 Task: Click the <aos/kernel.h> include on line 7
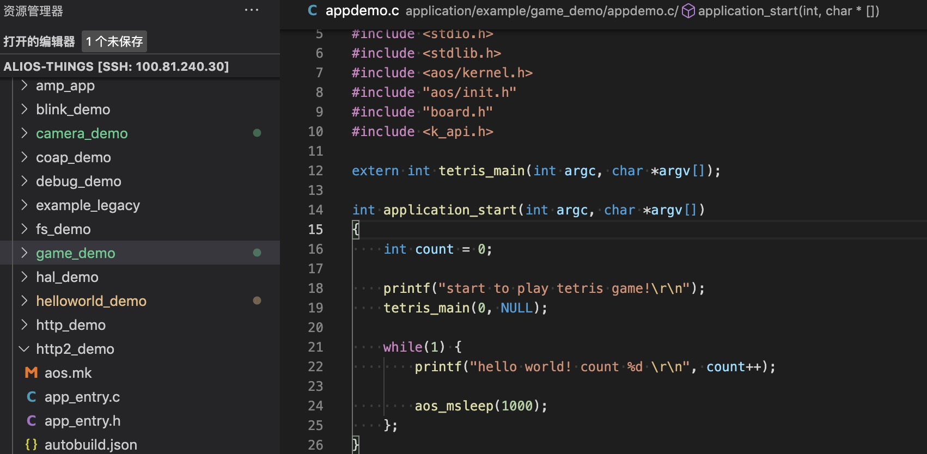478,73
